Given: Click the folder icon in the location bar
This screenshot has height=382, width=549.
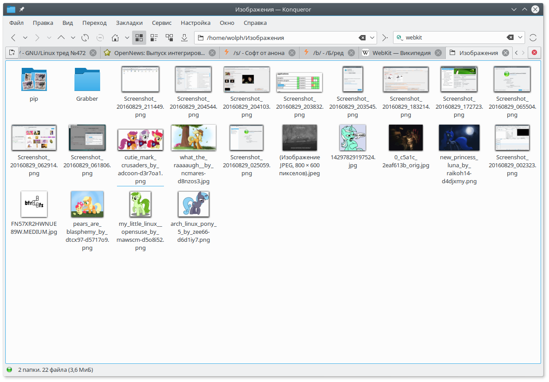Looking at the screenshot, I should [x=200, y=38].
